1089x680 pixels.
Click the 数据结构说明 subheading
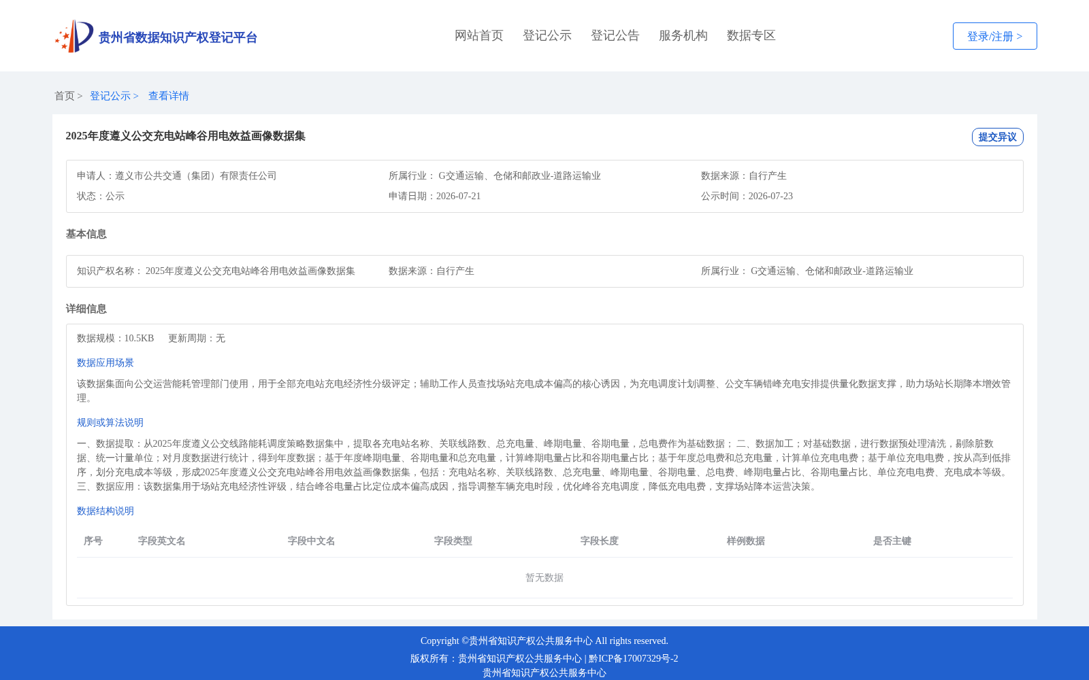point(105,511)
